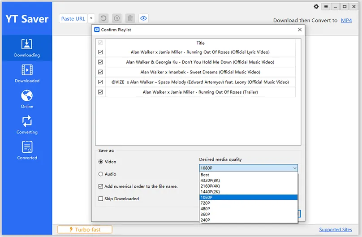This screenshot has width=362, height=237.
Task: Choose 480P quality option
Action: tap(248, 209)
